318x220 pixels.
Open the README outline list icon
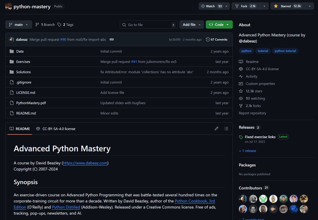point(226,129)
